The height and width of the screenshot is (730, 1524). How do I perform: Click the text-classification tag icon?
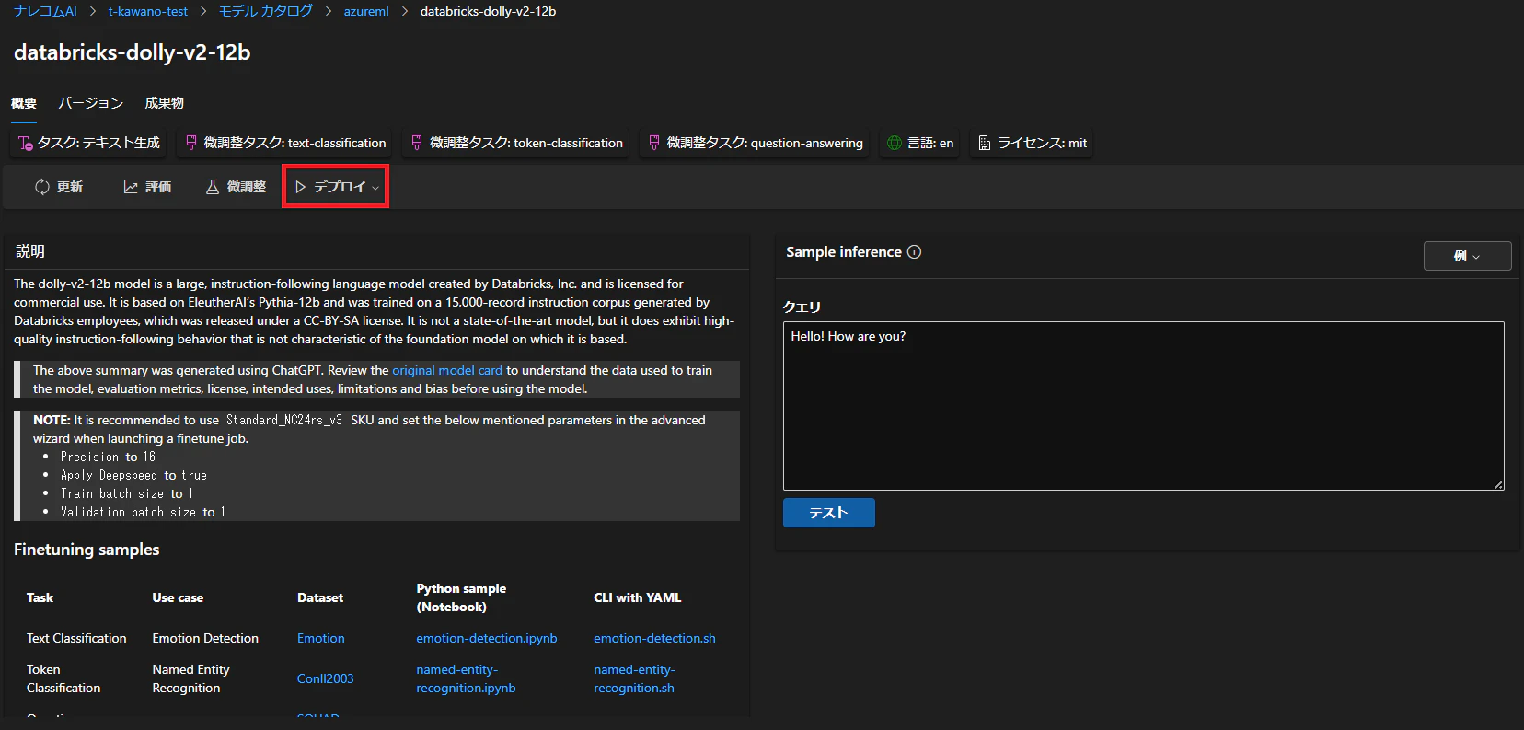pos(191,143)
